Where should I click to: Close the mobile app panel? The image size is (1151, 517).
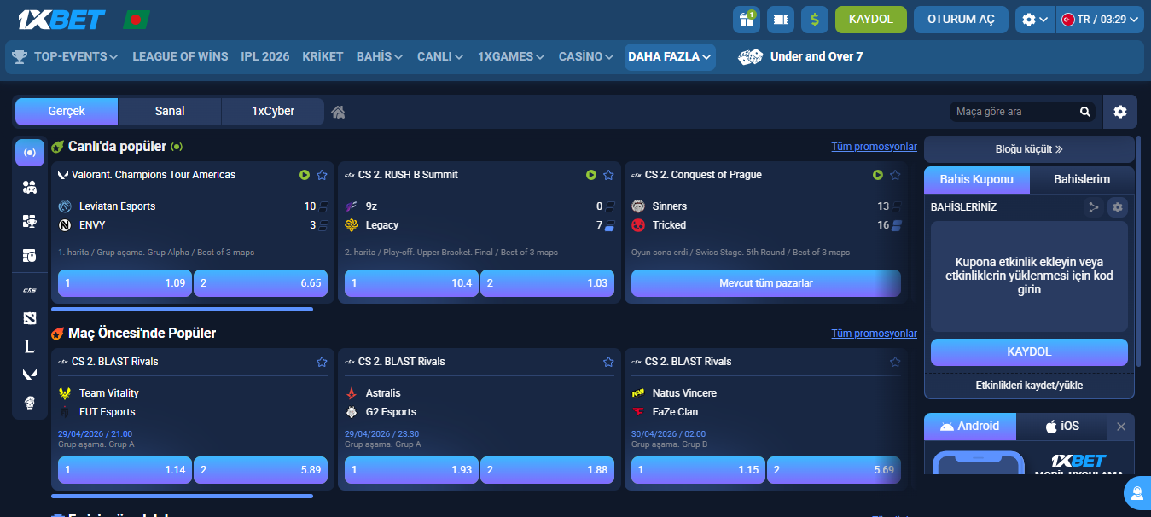point(1121,427)
